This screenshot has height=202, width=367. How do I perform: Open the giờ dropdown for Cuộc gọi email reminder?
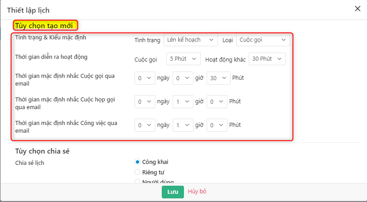[x=183, y=78]
